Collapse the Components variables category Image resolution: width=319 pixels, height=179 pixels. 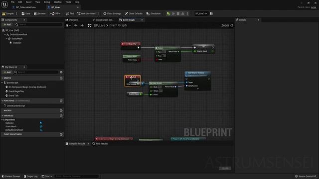pos(2,120)
